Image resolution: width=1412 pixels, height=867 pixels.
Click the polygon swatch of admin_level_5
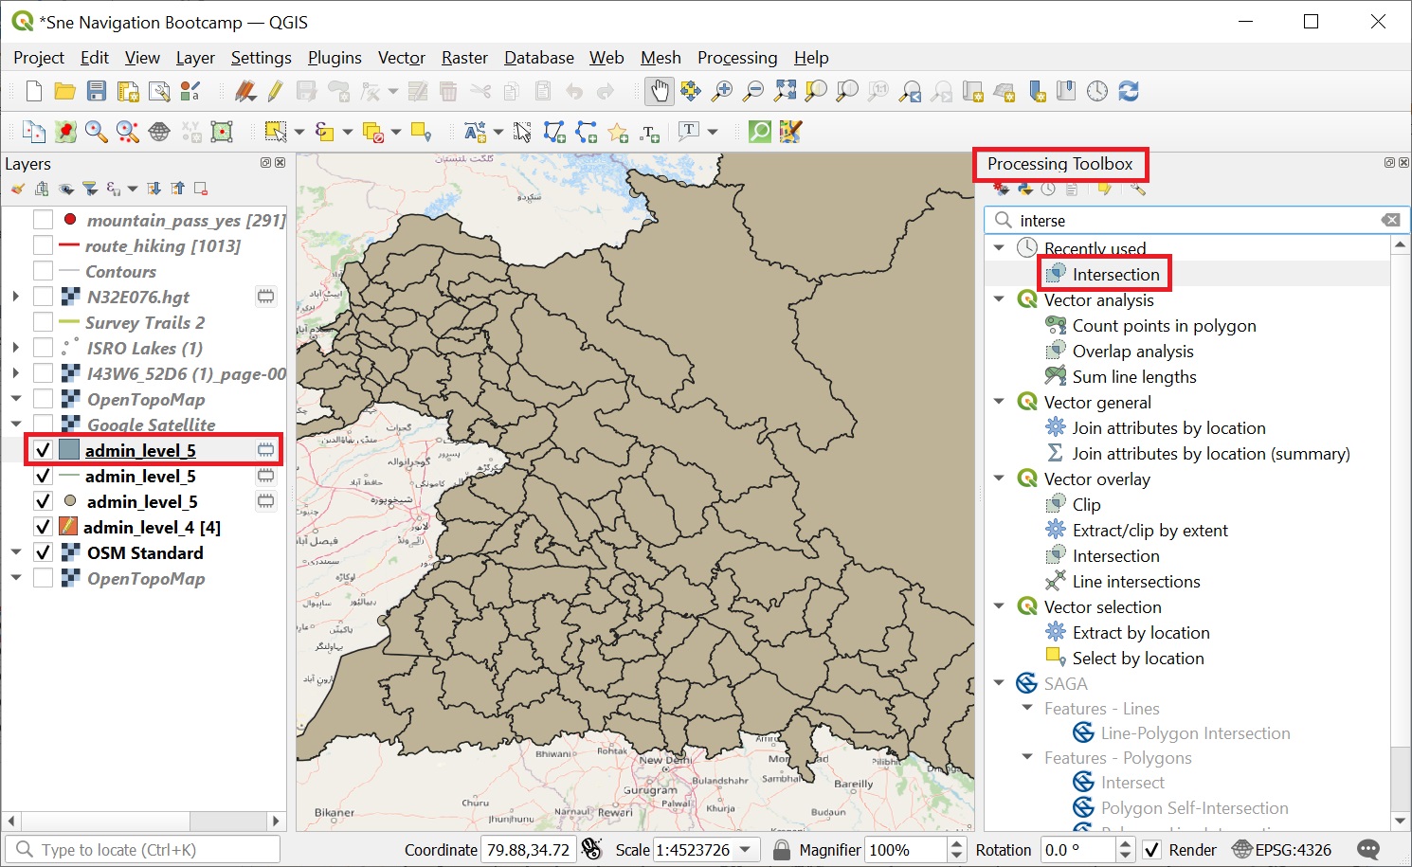(69, 450)
